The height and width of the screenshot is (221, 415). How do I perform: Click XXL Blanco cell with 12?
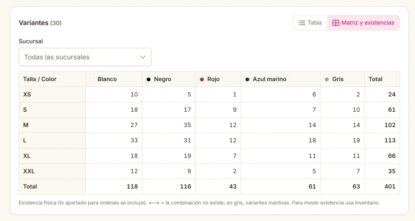point(114,171)
